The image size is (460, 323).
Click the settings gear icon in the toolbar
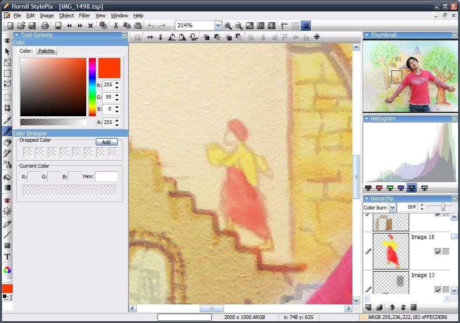(x=103, y=25)
